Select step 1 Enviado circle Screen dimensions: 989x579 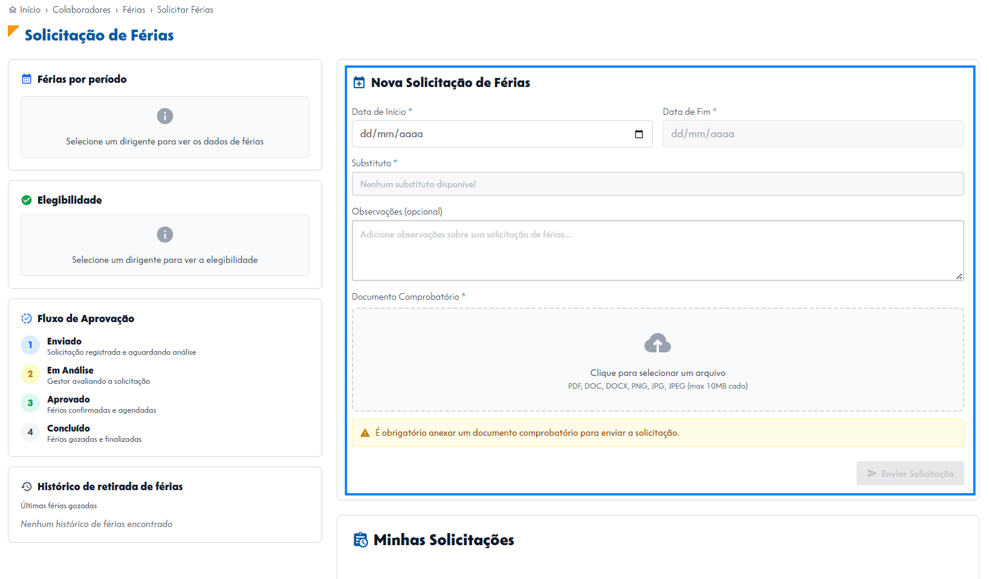[30, 345]
